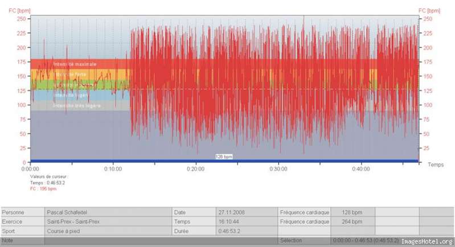
Task: Select the 0:30:00 time axis marker
Action: click(x=278, y=168)
